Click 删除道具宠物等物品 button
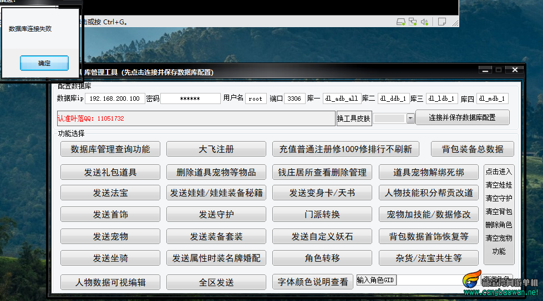 [216, 172]
